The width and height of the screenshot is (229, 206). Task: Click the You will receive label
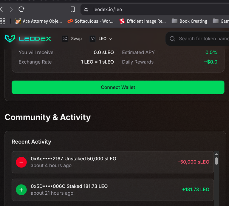36,53
